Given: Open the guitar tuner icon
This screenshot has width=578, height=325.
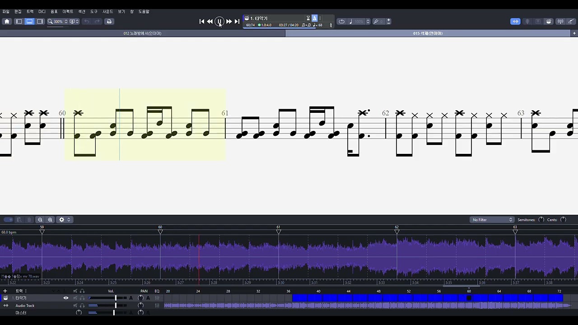Looking at the screenshot, I should tap(571, 21).
